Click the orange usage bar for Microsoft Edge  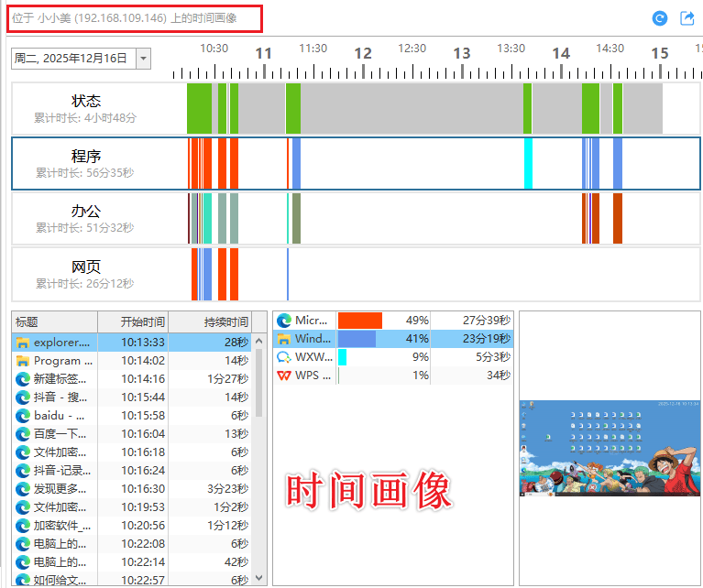pyautogui.click(x=359, y=321)
